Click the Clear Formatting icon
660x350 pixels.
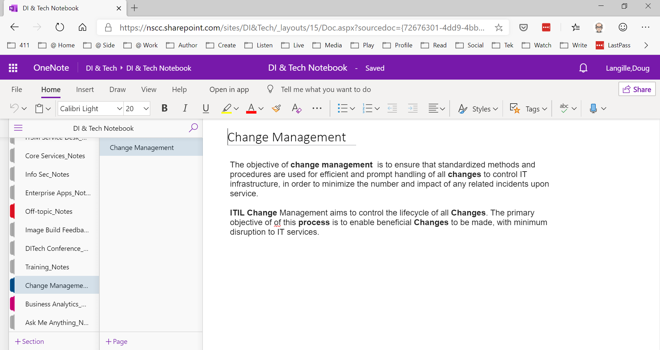[296, 109]
